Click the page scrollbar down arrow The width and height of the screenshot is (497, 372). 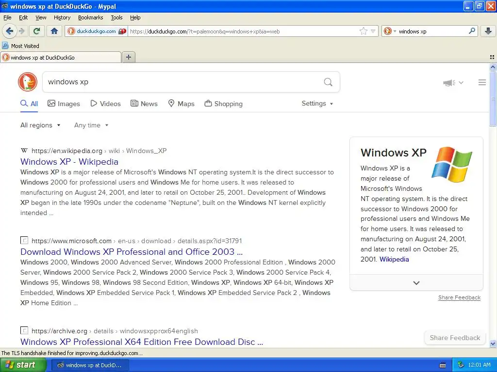(493, 344)
